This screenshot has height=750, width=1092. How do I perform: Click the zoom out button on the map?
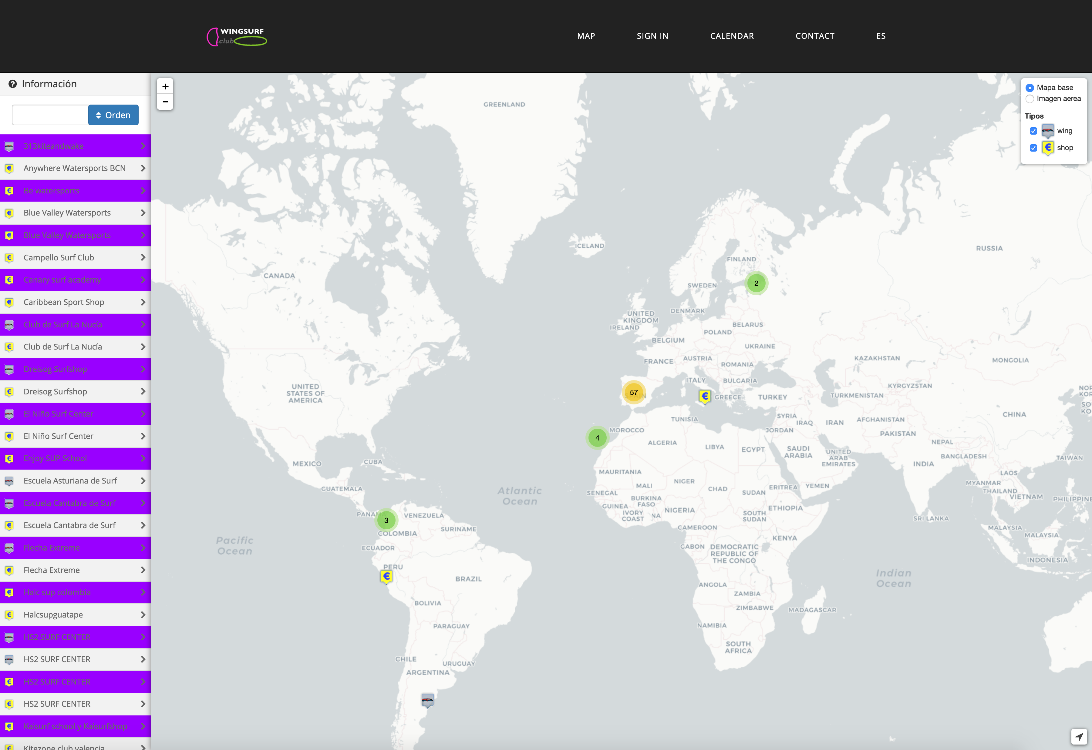pos(165,102)
